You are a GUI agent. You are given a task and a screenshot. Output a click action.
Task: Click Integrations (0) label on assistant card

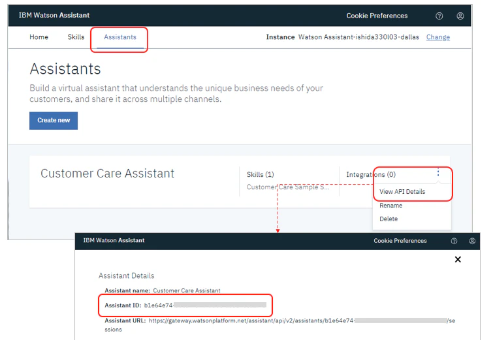[371, 175]
